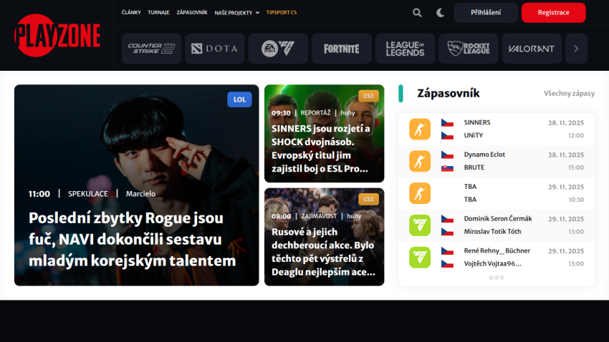609x342 pixels.
Task: Click the REPORTÁŽ category label
Action: pyautogui.click(x=315, y=113)
